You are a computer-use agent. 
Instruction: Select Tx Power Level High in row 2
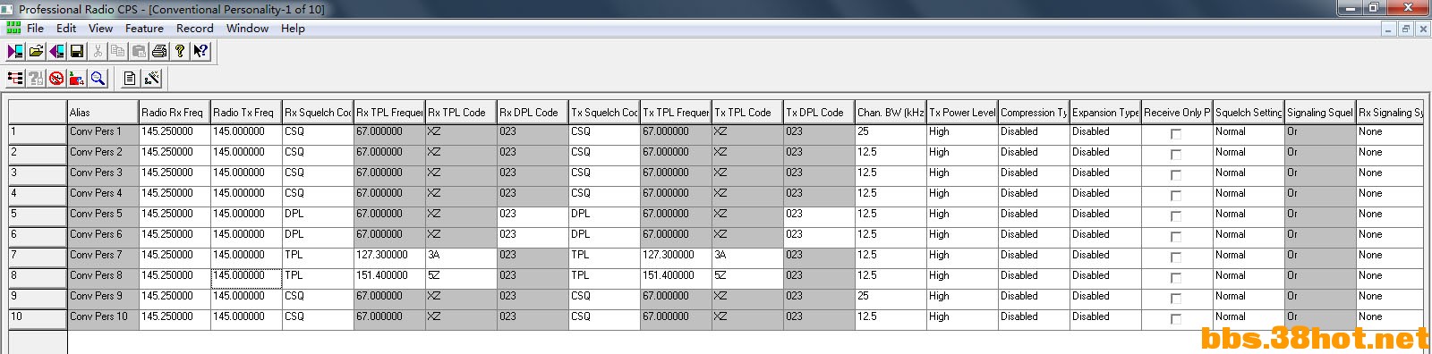click(962, 156)
